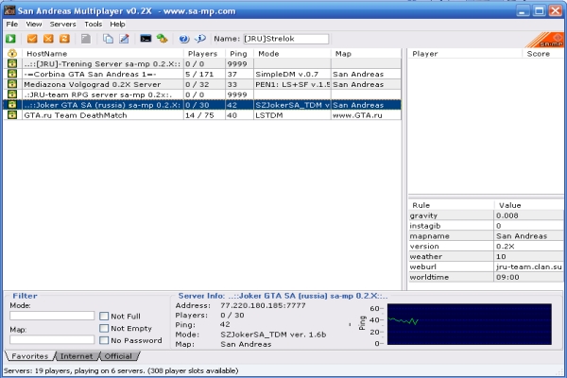Open the Servers menu
Image resolution: width=567 pixels, height=378 pixels.
pyautogui.click(x=63, y=25)
